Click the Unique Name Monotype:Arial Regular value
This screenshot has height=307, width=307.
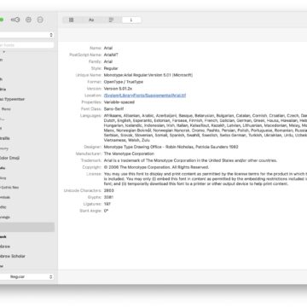[148, 75]
